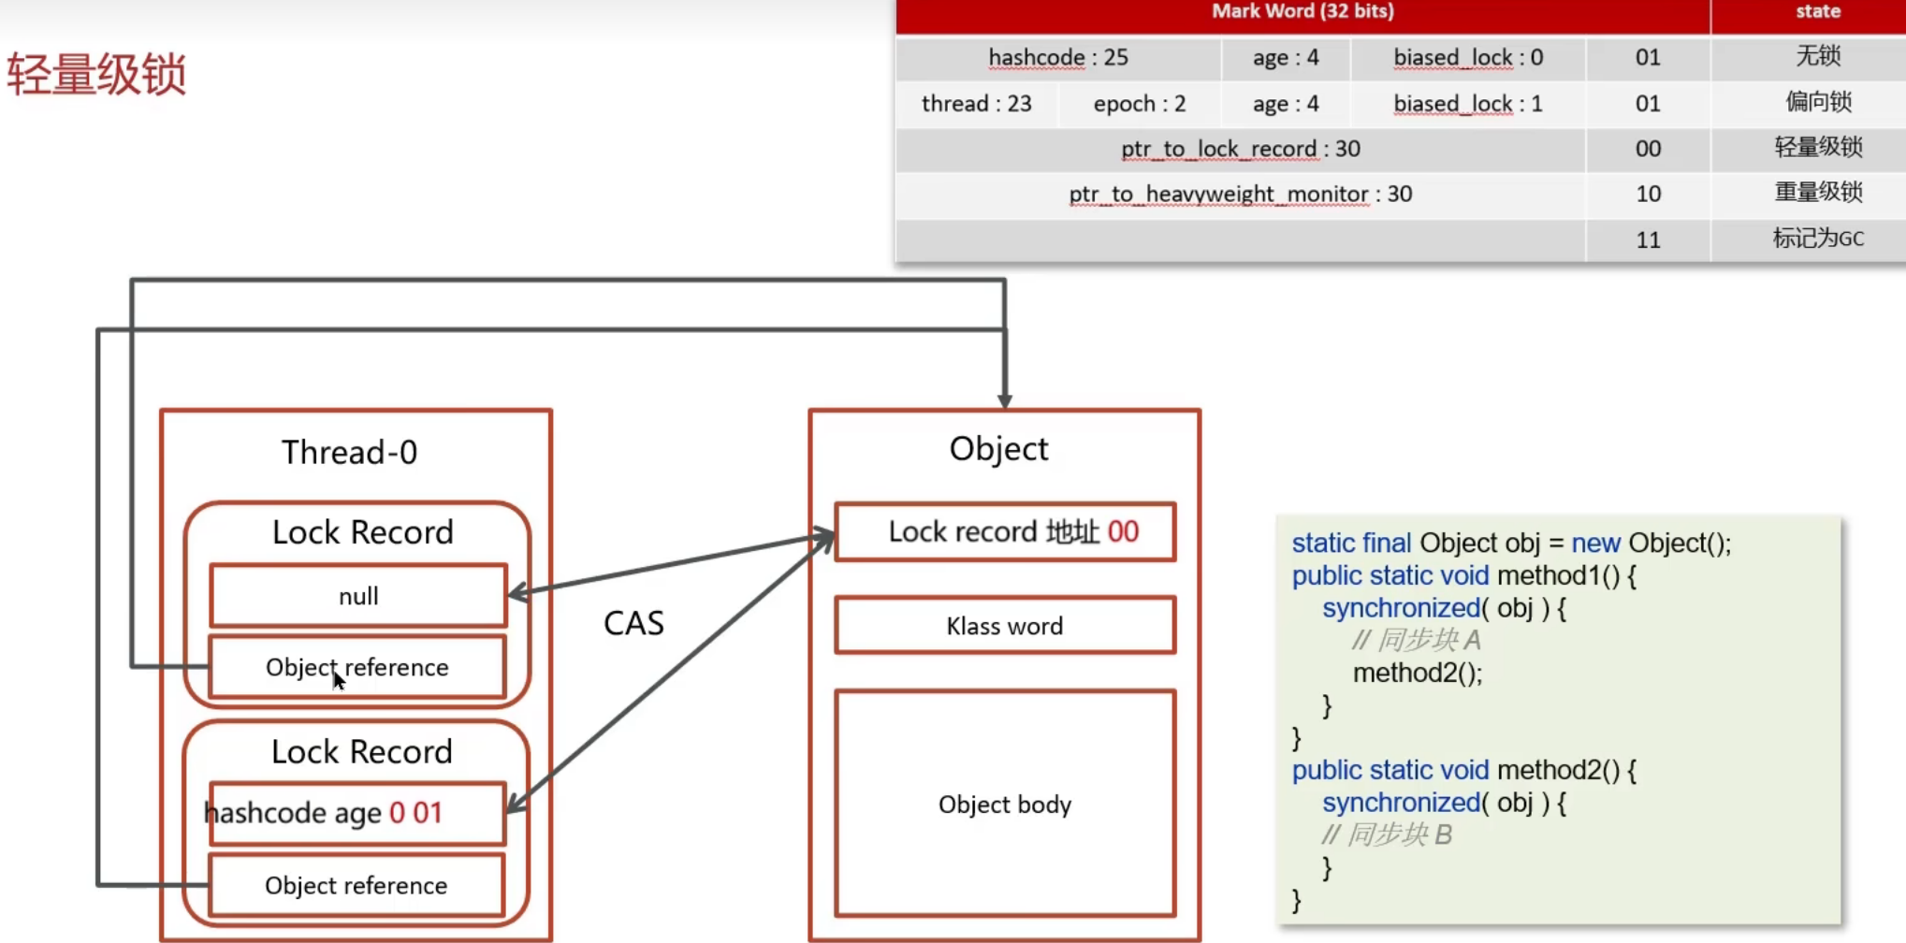This screenshot has width=1906, height=943.
Task: Select the 'hashcode : 25' table cell
Action: pyautogui.click(x=1058, y=58)
